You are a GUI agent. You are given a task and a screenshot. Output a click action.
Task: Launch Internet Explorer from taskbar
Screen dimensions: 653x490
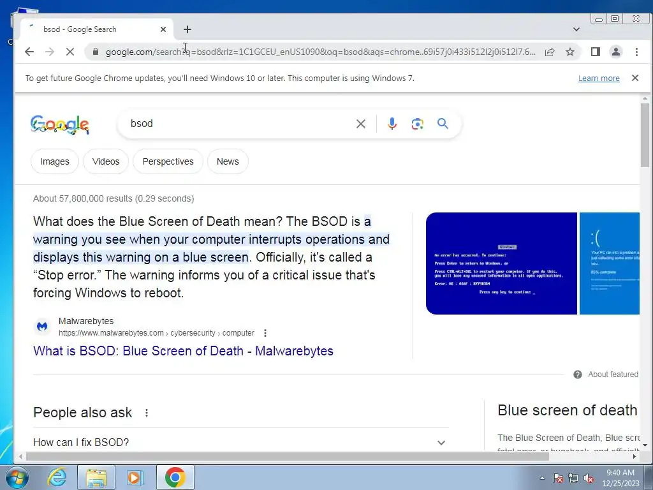pos(57,477)
